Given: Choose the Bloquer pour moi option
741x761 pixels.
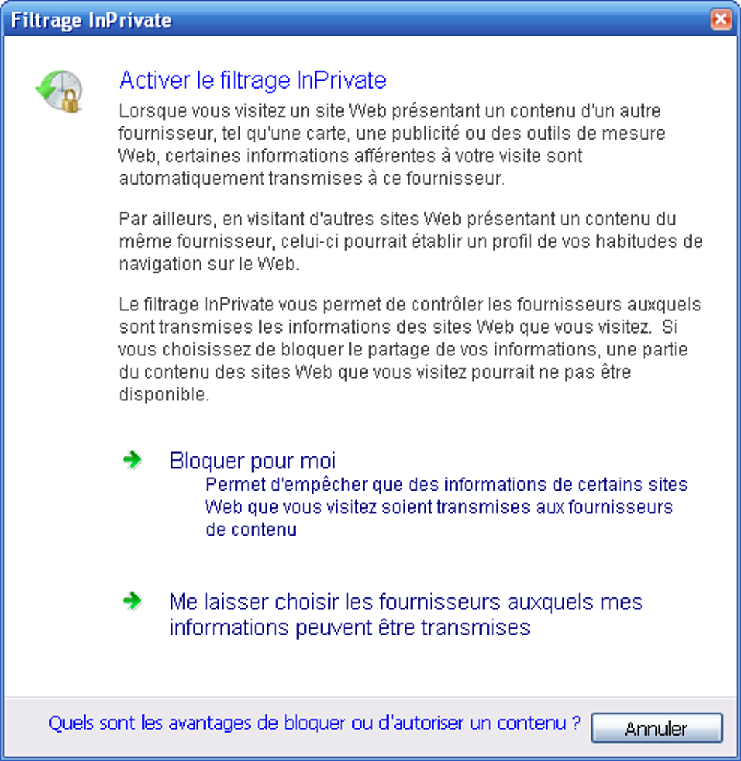Looking at the screenshot, I should click(252, 461).
